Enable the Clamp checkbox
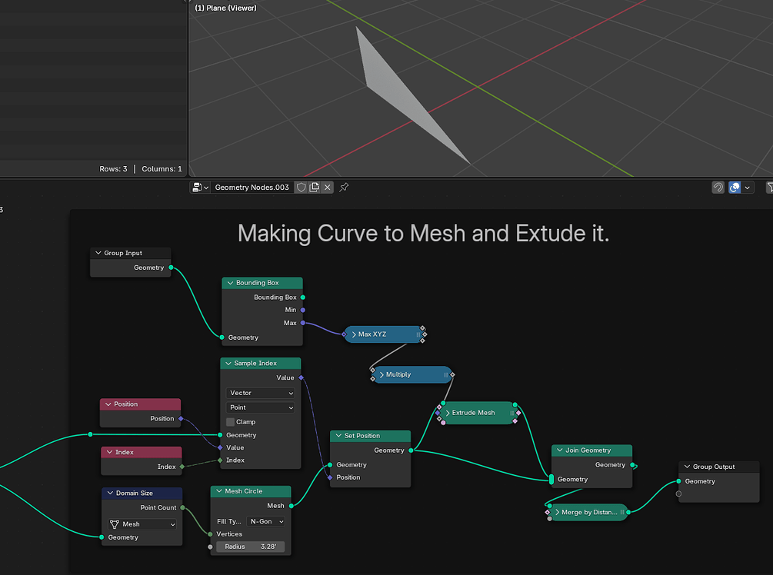The width and height of the screenshot is (773, 575). pos(230,422)
